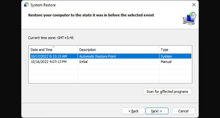The image size is (220, 118).
Task: Close the System Restore dialog
Action: click(x=194, y=5)
